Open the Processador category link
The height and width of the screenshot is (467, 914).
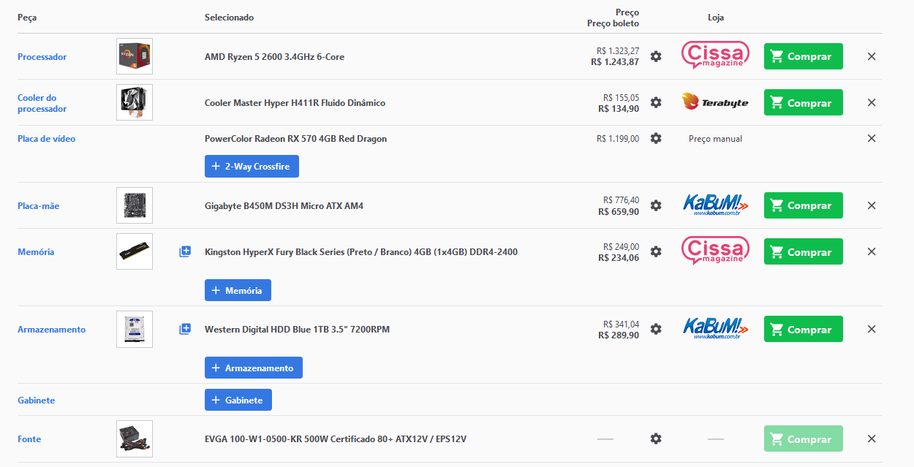(42, 56)
